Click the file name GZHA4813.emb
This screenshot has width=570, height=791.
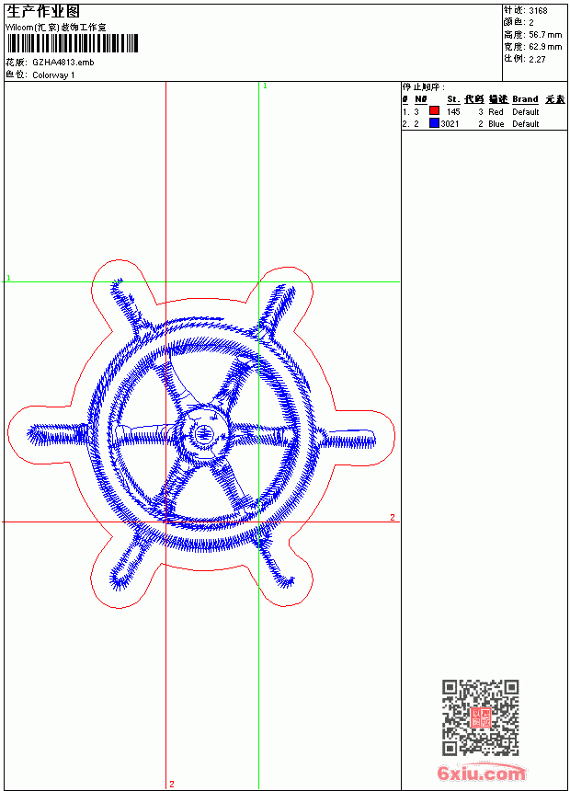coord(63,63)
